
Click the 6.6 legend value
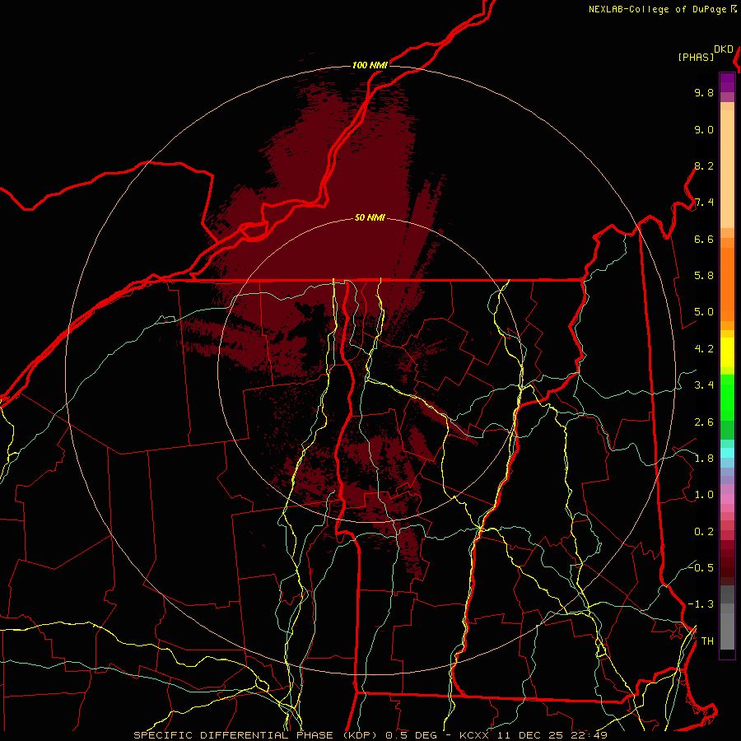tap(704, 239)
